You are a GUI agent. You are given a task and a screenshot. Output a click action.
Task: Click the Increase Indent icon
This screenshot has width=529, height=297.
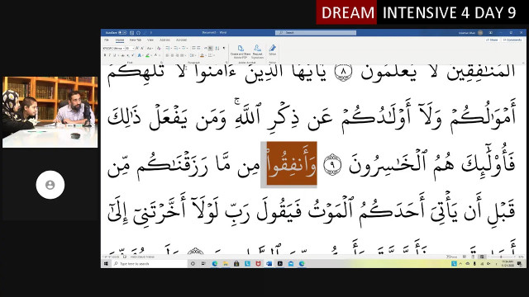click(x=198, y=48)
